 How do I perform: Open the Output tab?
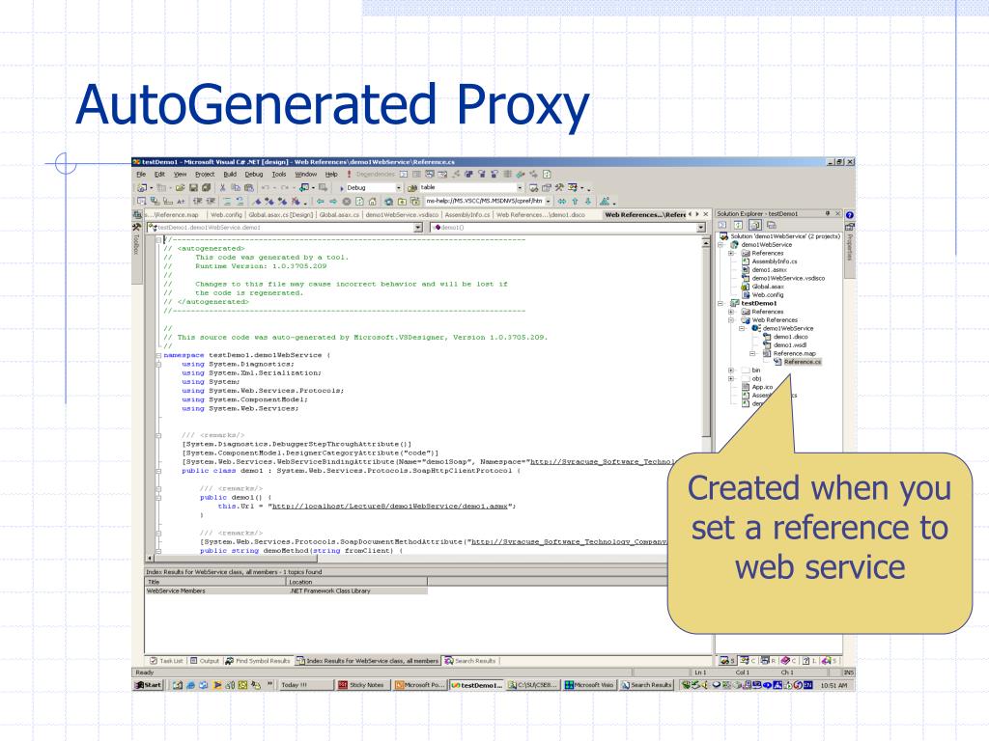(205, 661)
